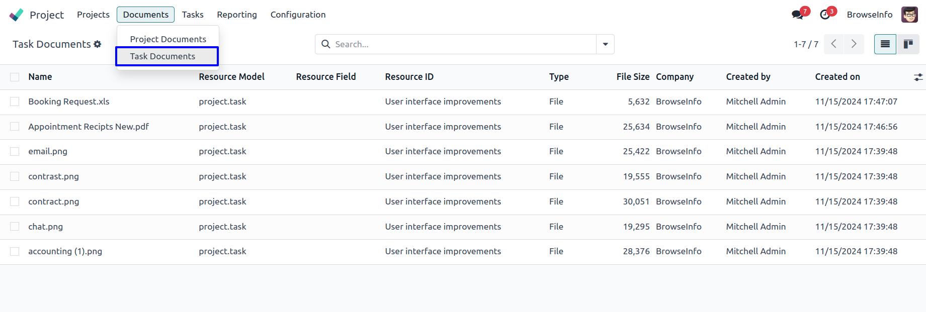The width and height of the screenshot is (926, 312).
Task: Click the user avatar picture
Action: click(909, 15)
